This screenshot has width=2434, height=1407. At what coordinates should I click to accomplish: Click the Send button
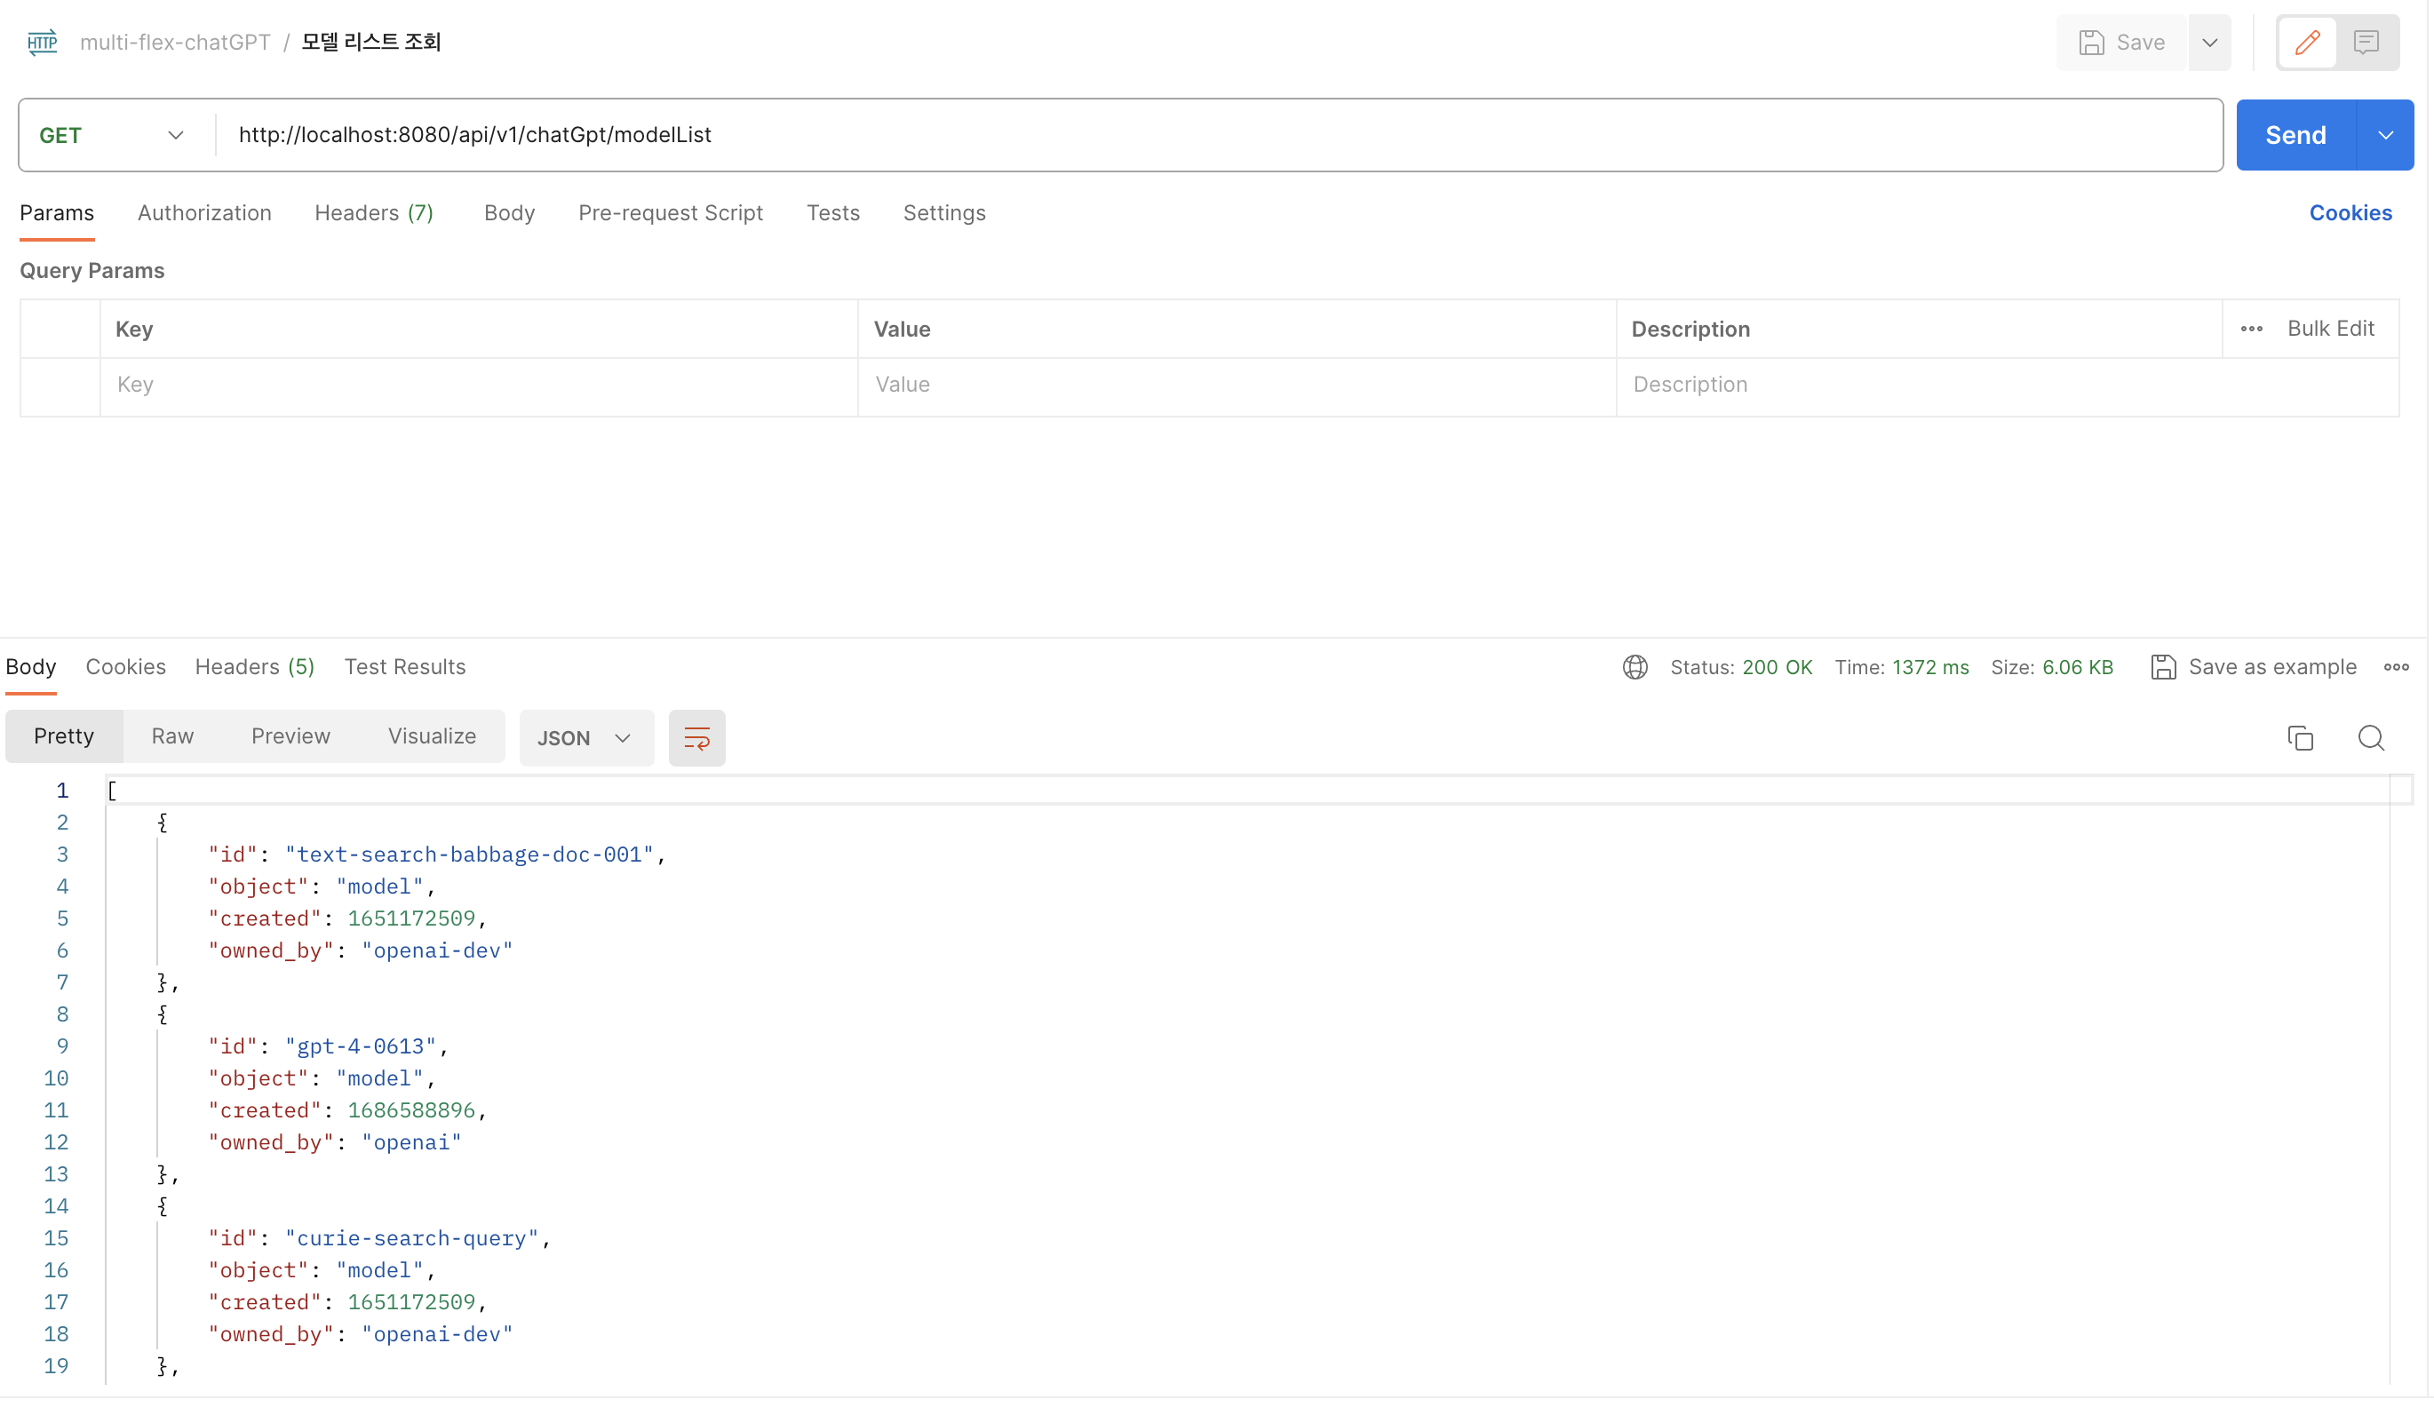pyautogui.click(x=2295, y=135)
